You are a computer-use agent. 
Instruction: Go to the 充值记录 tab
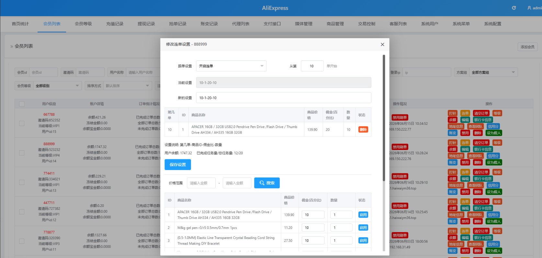tap(115, 24)
